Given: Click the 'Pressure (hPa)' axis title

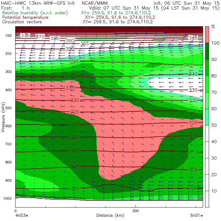Looking at the screenshot, I should [x=3, y=117].
